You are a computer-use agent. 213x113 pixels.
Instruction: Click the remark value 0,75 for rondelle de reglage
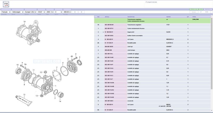[168, 61]
